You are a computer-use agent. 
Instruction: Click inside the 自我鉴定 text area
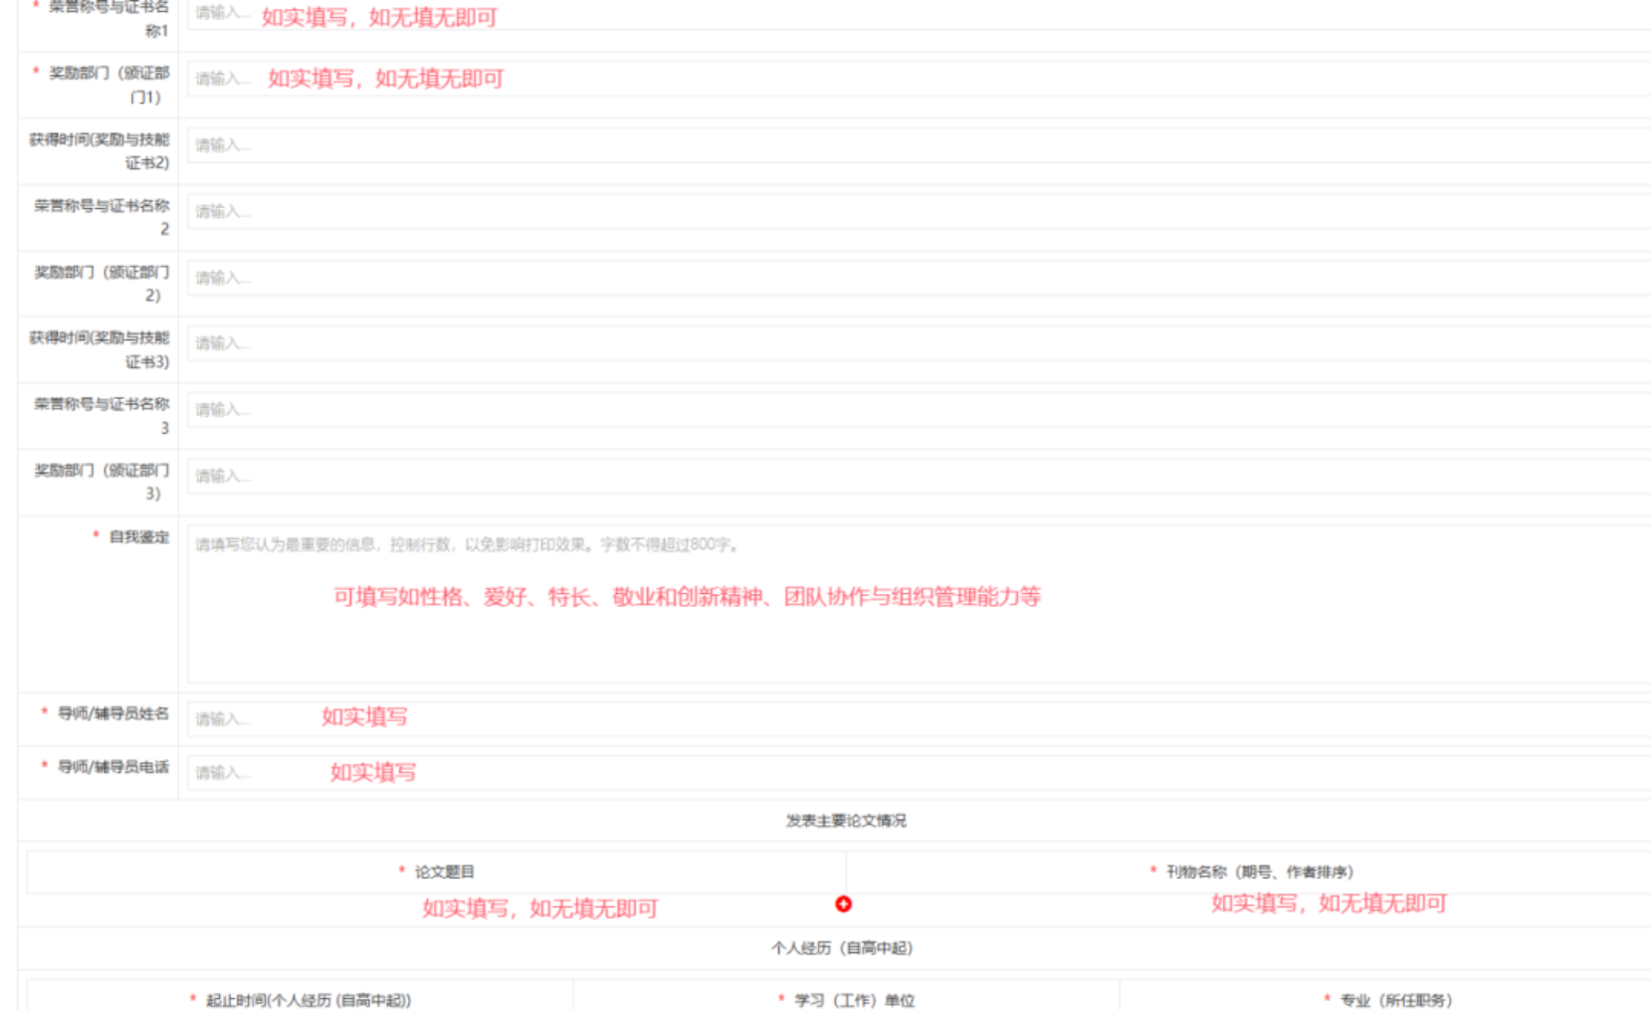click(x=919, y=604)
